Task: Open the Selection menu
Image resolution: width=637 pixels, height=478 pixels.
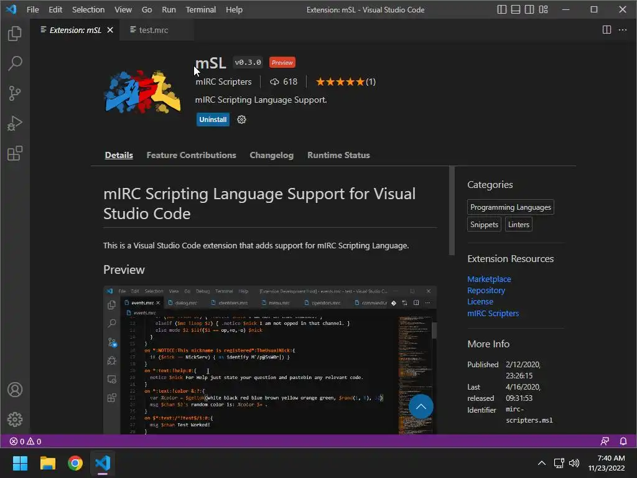Action: point(88,9)
